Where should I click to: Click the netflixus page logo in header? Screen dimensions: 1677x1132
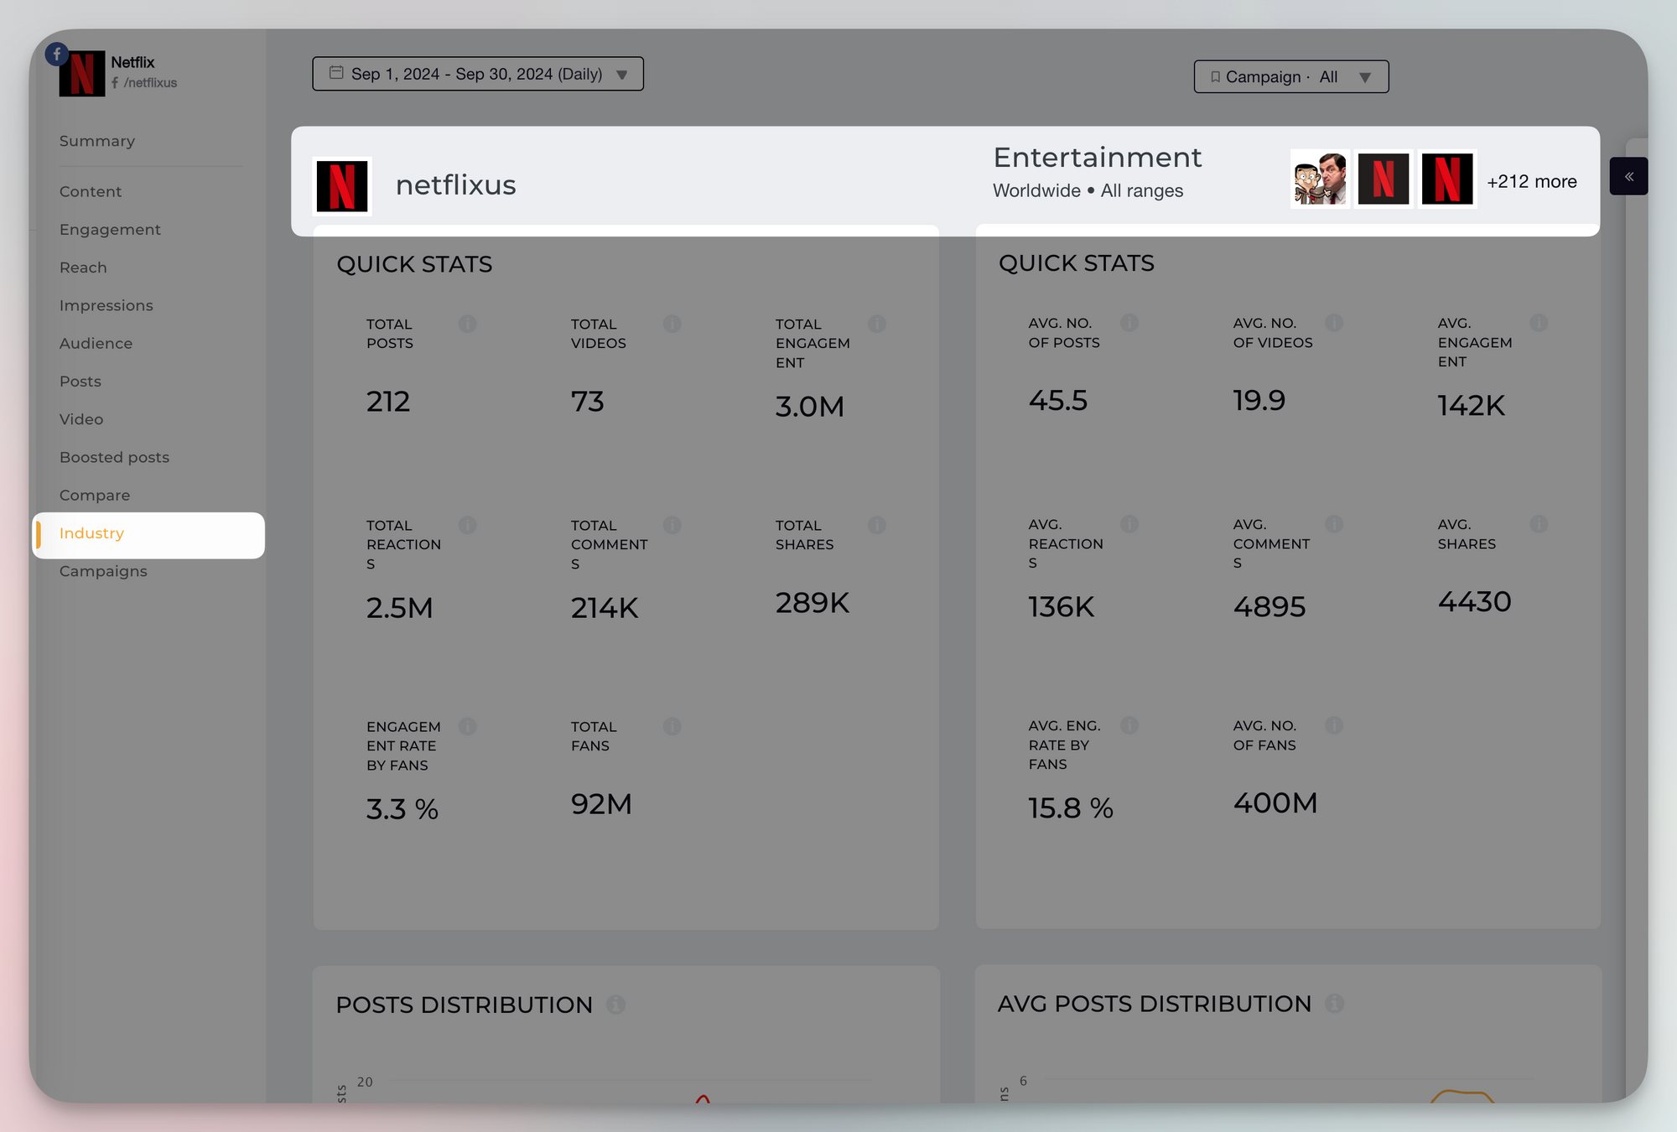tap(342, 186)
